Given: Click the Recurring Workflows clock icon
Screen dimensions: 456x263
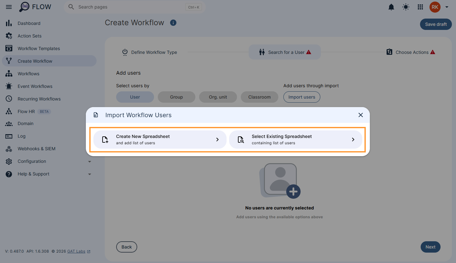Looking at the screenshot, I should (x=9, y=99).
